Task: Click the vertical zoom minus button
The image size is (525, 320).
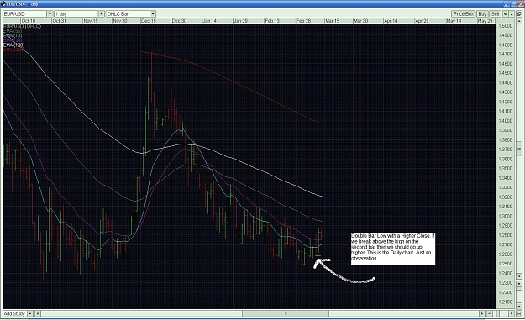Action: [x=519, y=306]
